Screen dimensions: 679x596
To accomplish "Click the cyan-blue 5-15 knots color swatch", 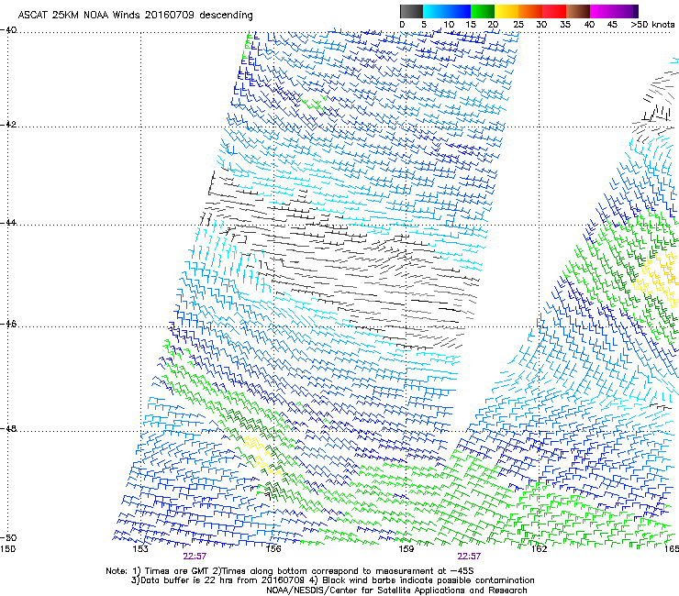I will click(447, 11).
